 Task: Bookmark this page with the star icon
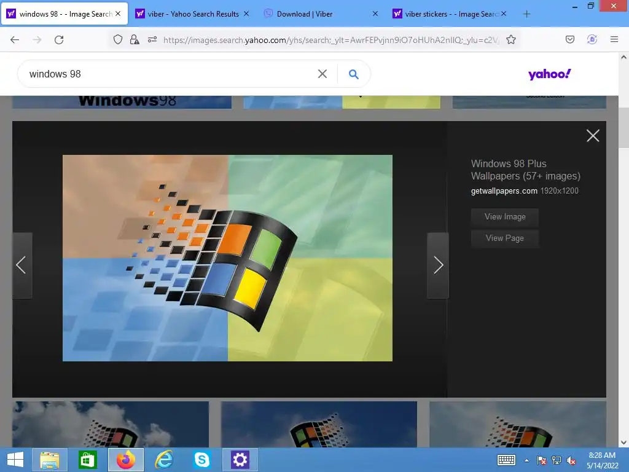point(510,39)
